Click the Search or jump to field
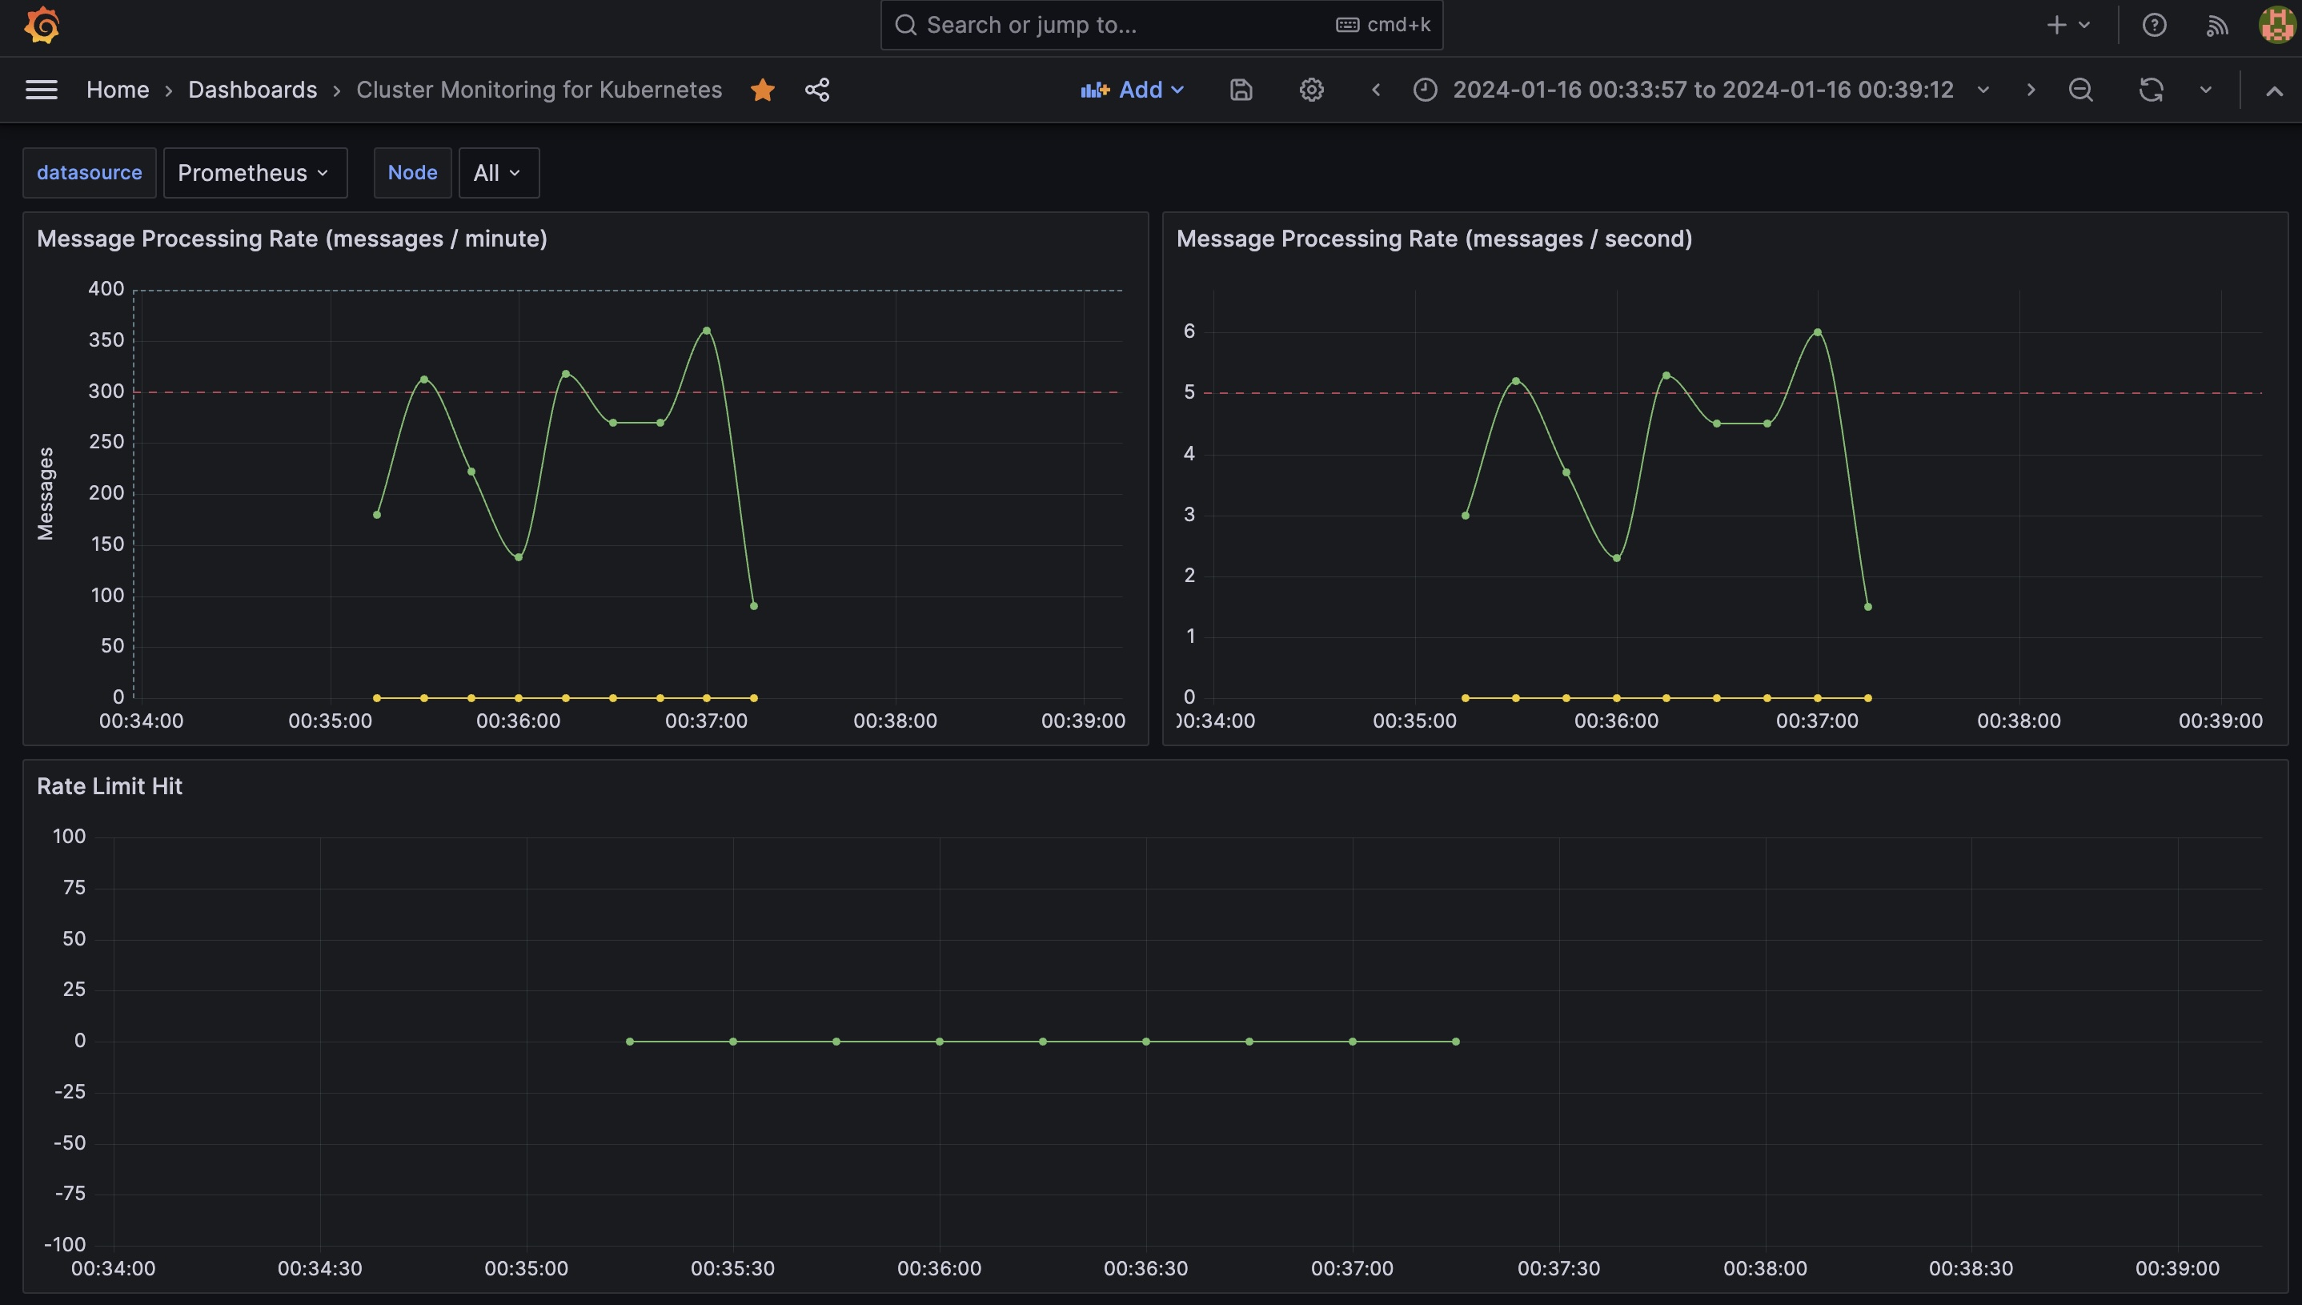This screenshot has height=1305, width=2302. tap(1120, 25)
